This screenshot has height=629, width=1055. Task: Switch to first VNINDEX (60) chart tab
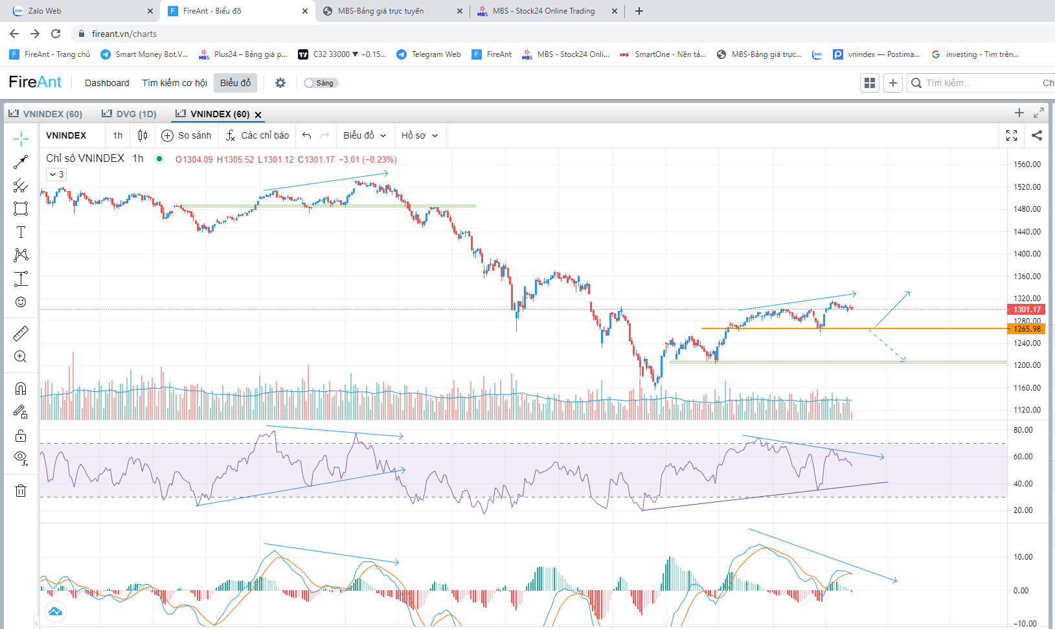45,114
